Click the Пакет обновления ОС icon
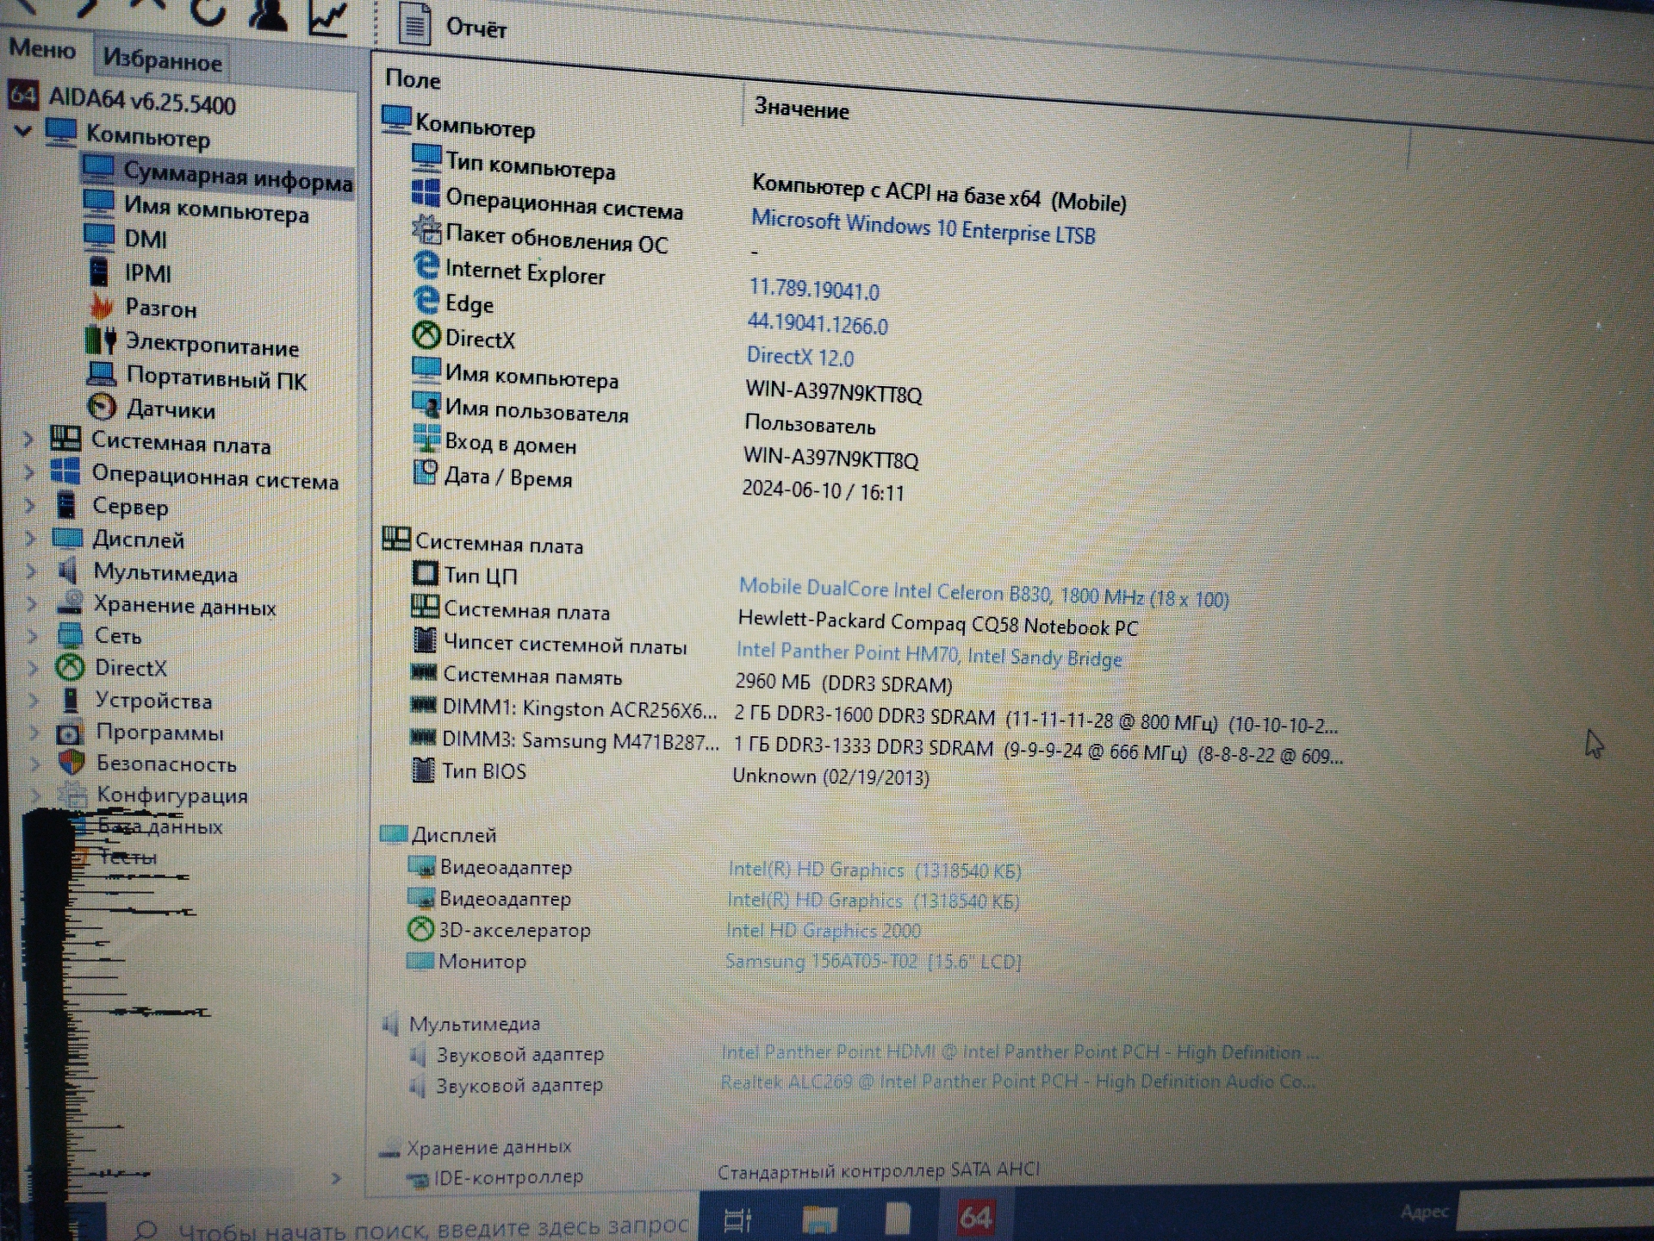Screen dimensions: 1654x1241 (x=426, y=230)
